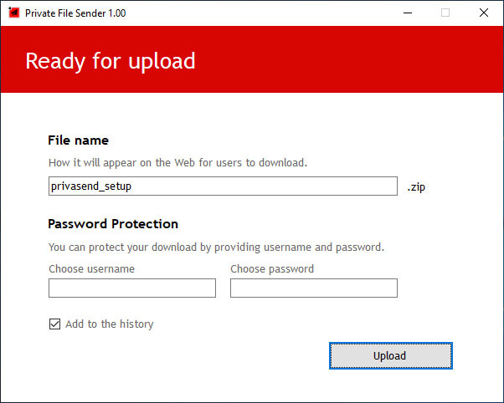
Task: Click the 'Choose password' label
Action: pos(272,268)
